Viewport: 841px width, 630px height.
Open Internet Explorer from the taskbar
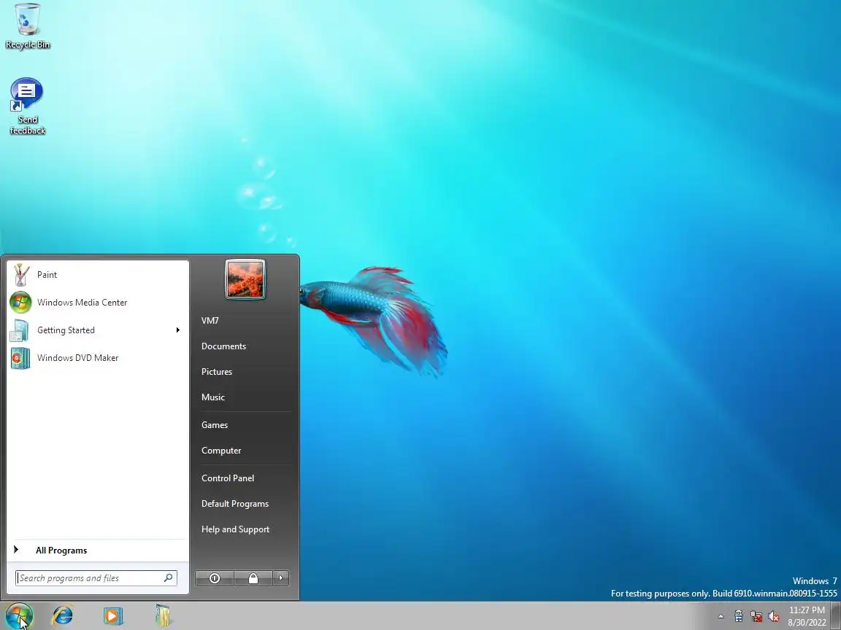tap(63, 615)
